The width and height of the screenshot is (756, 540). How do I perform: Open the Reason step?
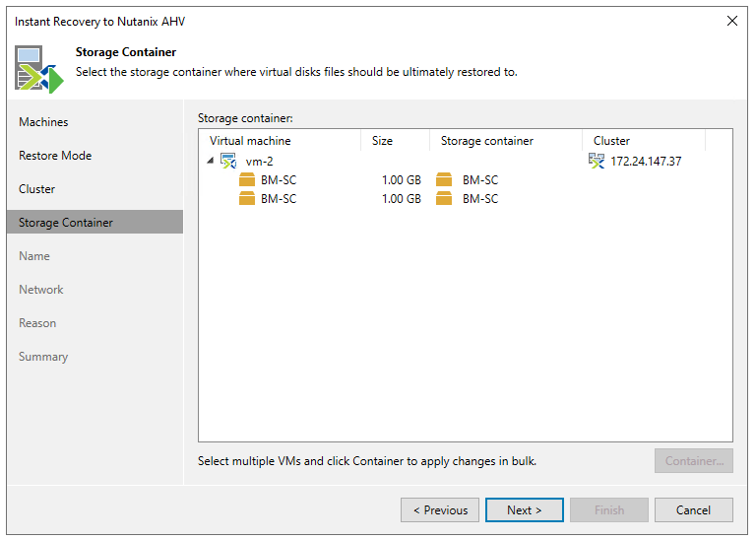tap(37, 323)
